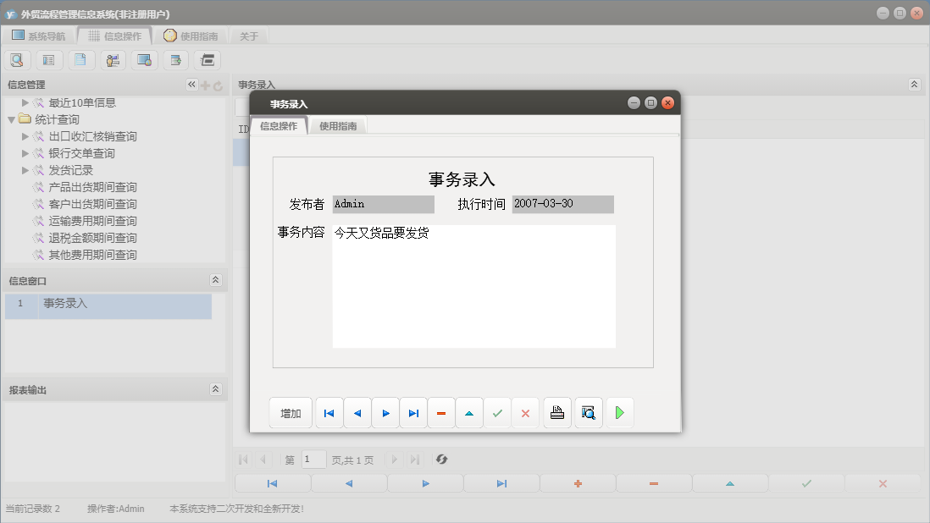Cancel edits with the red X icon

tap(525, 412)
